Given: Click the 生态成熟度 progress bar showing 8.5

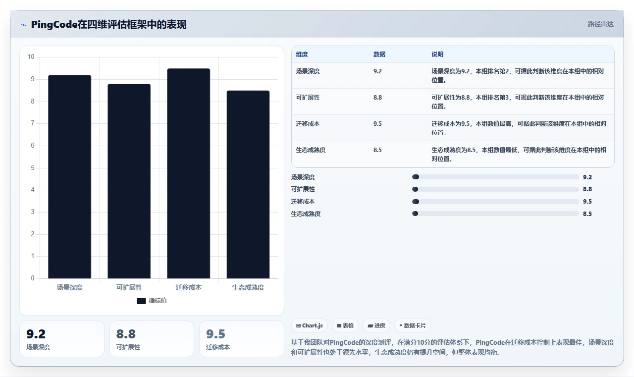Looking at the screenshot, I should (x=495, y=214).
